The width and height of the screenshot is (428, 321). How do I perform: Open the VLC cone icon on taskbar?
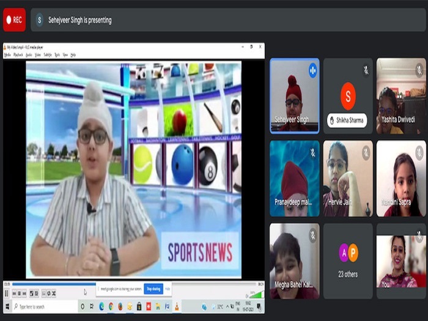[x=177, y=306]
